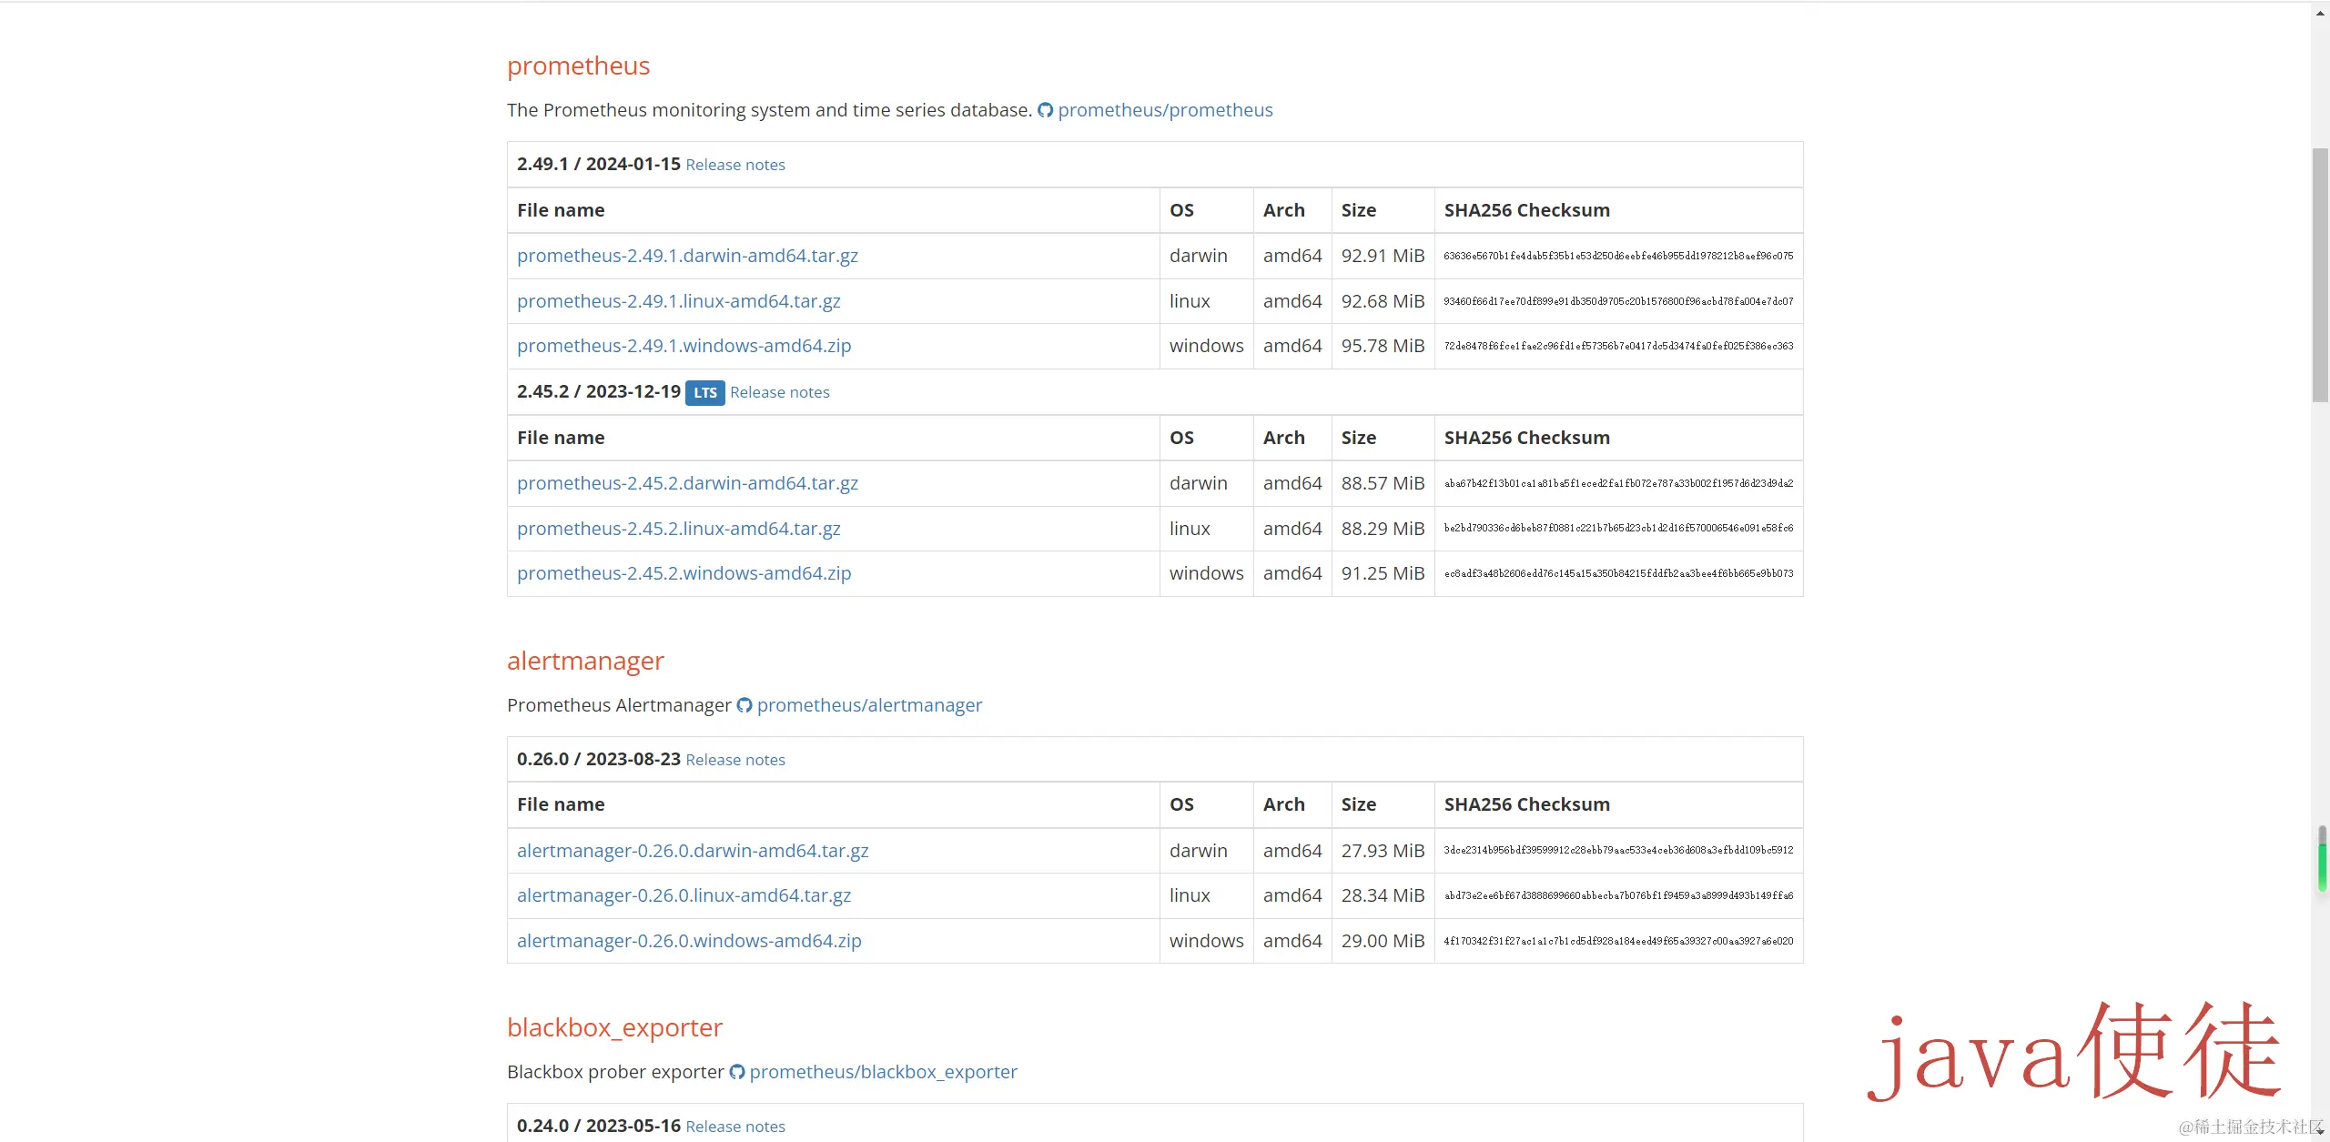Click GitHub icon beside prometheus/alertmanager

coord(745,705)
